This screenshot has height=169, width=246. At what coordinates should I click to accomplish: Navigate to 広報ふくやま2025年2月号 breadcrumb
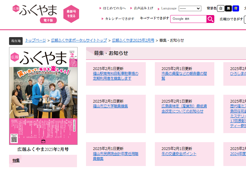(x=133, y=40)
